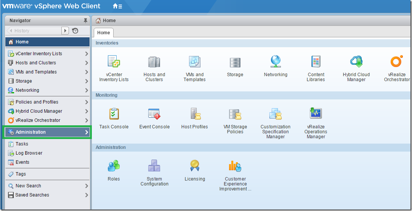The width and height of the screenshot is (412, 211).
Task: Open Saved Searches in the Navigator
Action: coord(47,195)
